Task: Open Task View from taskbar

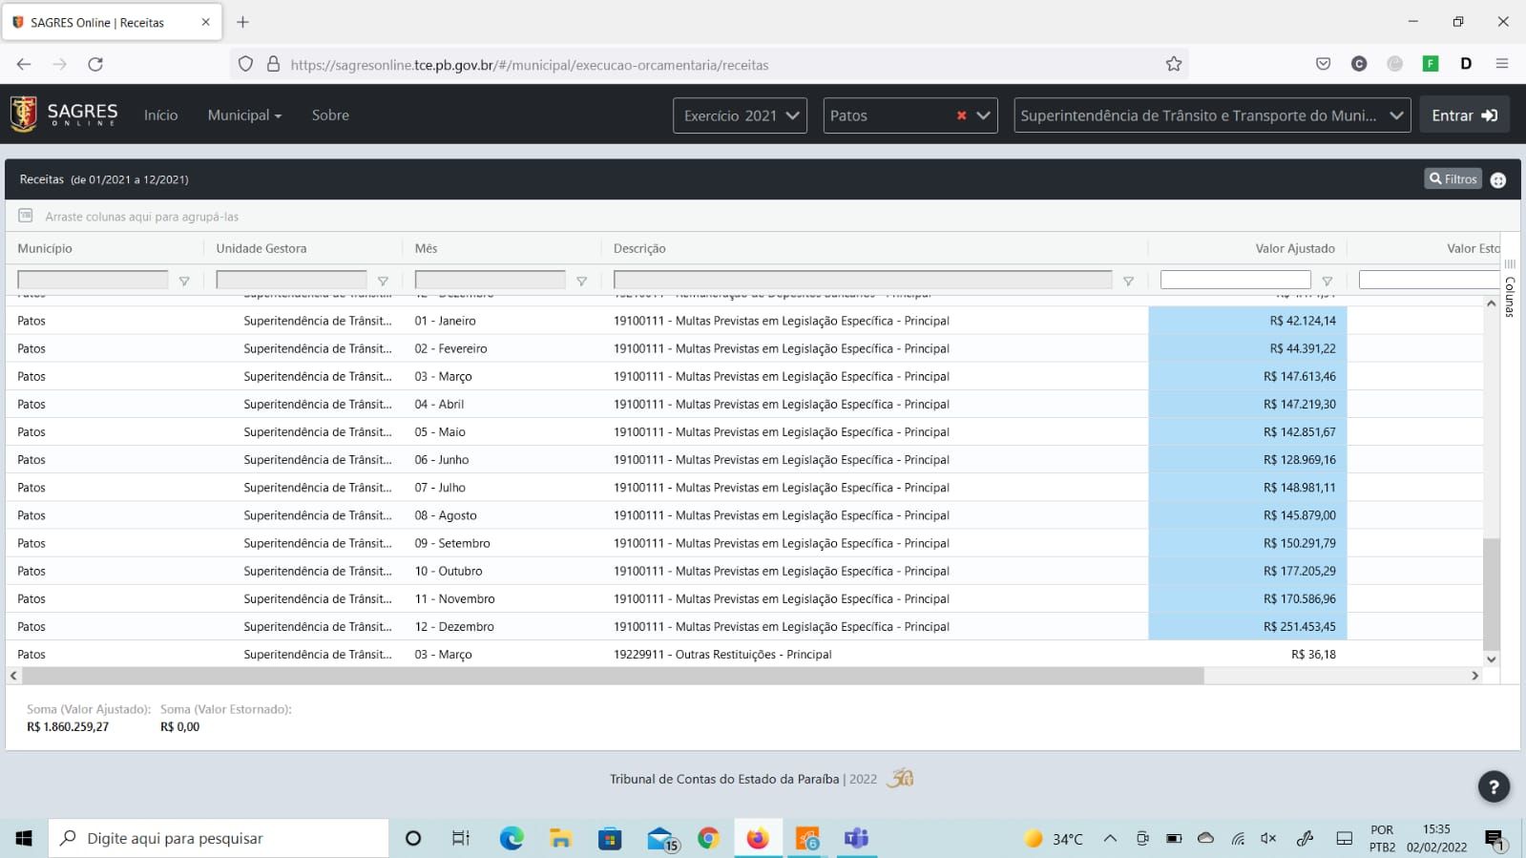Action: (x=461, y=838)
